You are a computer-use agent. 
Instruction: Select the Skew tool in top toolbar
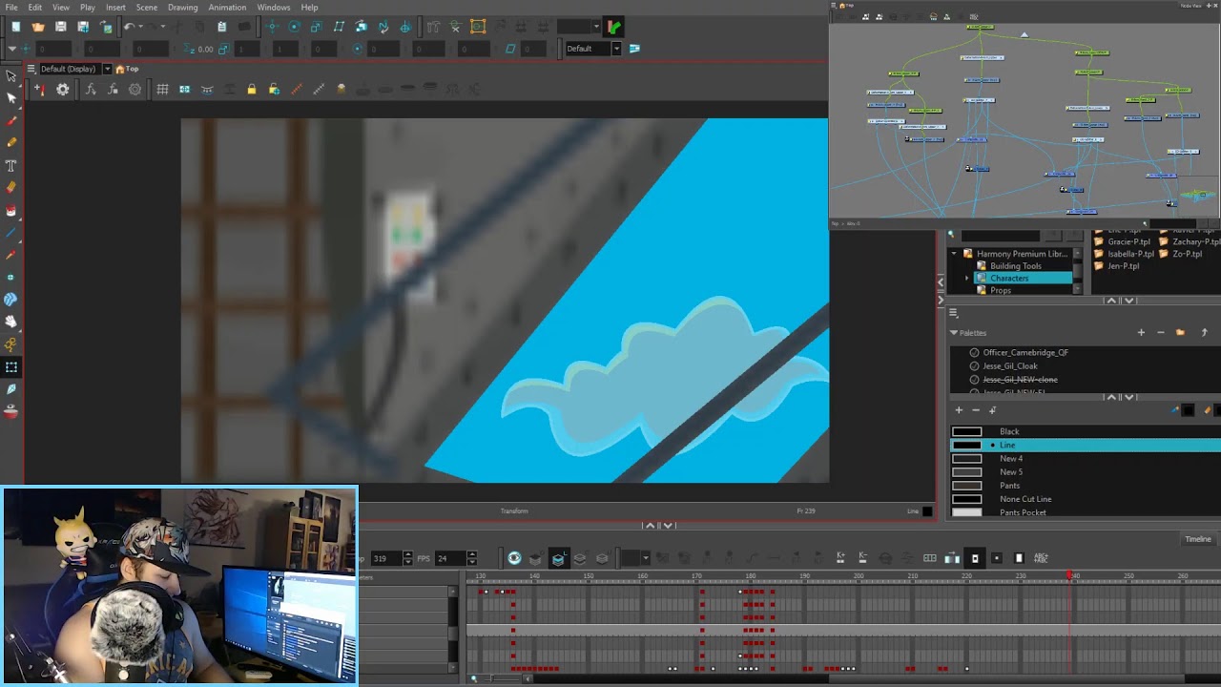pyautogui.click(x=339, y=27)
